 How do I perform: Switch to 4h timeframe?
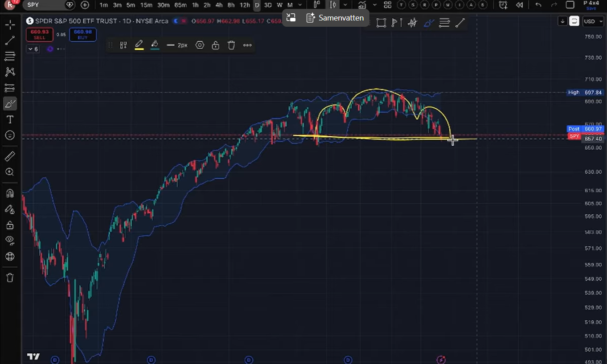point(219,5)
